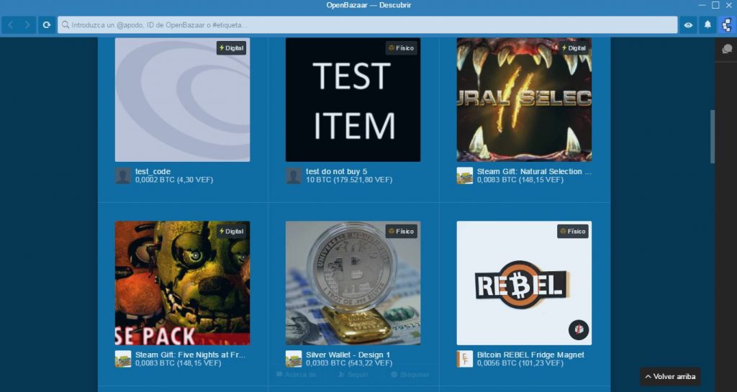Minimize the OpenBazaar window
Viewport: 737px width, 392px height.
[x=702, y=5]
